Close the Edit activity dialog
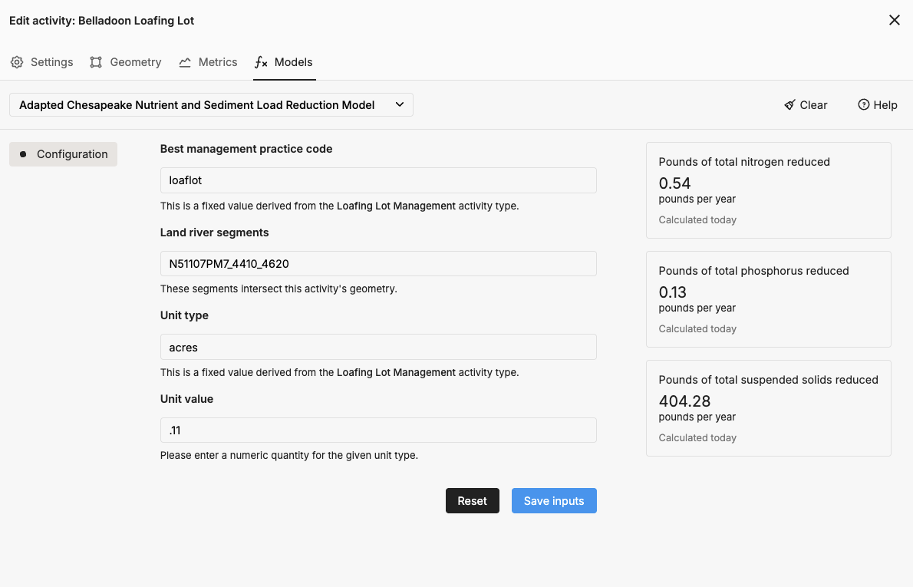Screen dimensions: 913x587 pos(894,21)
